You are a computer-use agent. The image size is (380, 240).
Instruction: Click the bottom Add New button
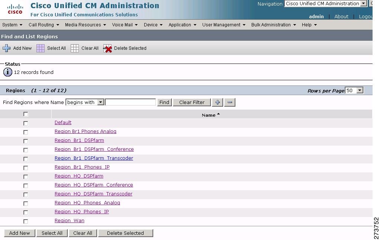pos(20,233)
